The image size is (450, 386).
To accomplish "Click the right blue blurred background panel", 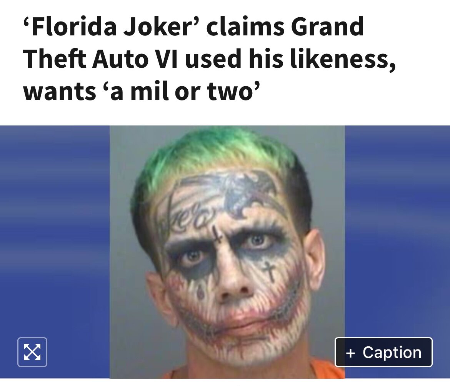I will click(x=397, y=230).
